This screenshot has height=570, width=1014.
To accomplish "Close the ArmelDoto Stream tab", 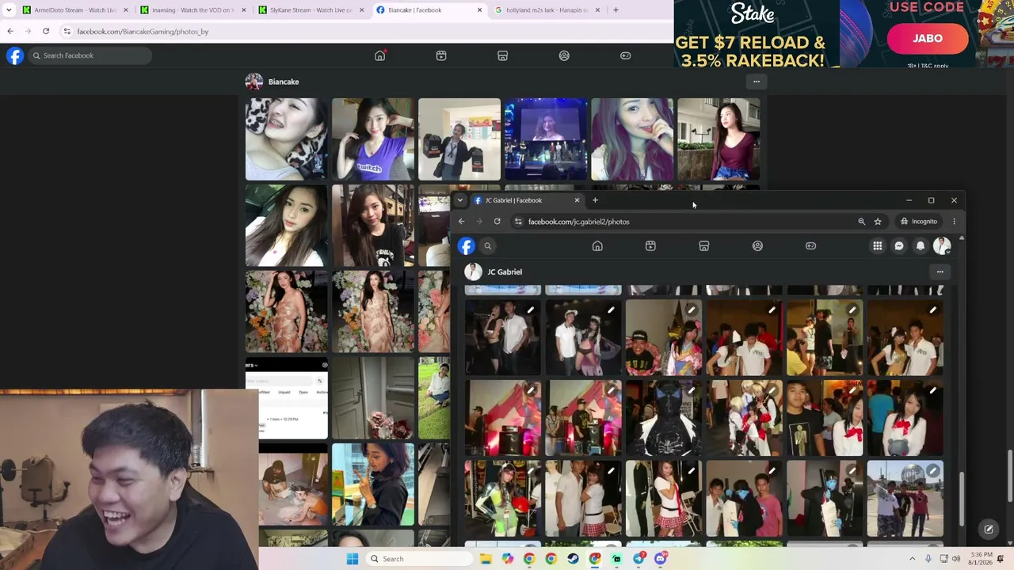I will click(x=125, y=10).
